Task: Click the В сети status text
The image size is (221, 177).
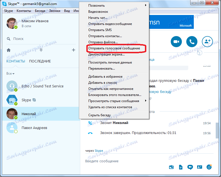Action: (26, 26)
